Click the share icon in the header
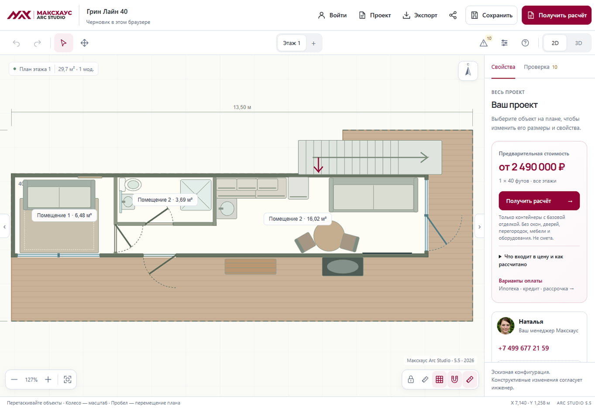 click(x=453, y=15)
